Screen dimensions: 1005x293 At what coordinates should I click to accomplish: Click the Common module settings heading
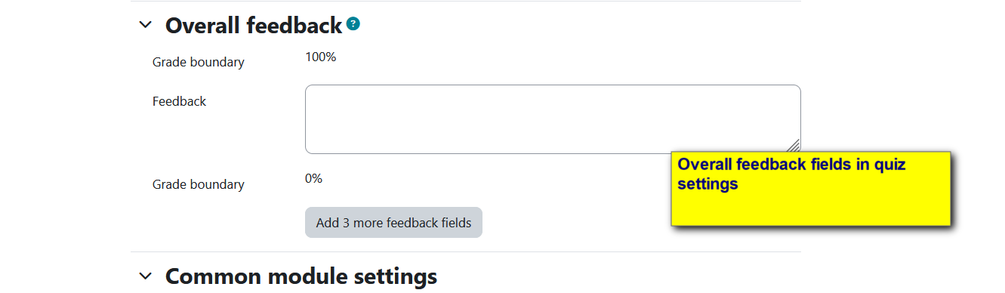[301, 276]
